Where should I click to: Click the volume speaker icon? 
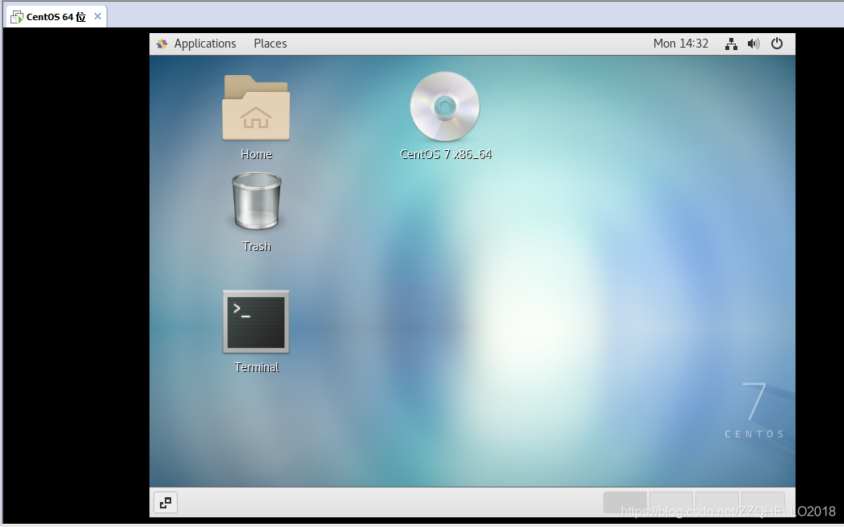pyautogui.click(x=754, y=44)
